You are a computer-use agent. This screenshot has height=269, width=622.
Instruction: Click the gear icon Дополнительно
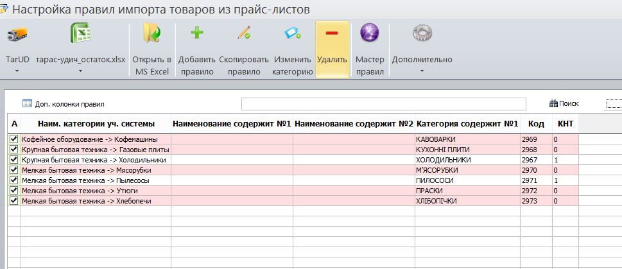(422, 33)
